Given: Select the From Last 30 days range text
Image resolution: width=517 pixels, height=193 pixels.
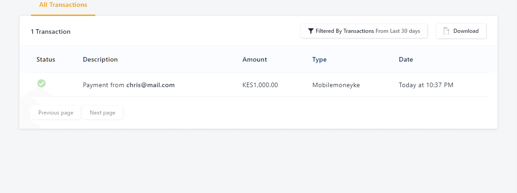Looking at the screenshot, I should [x=398, y=31].
